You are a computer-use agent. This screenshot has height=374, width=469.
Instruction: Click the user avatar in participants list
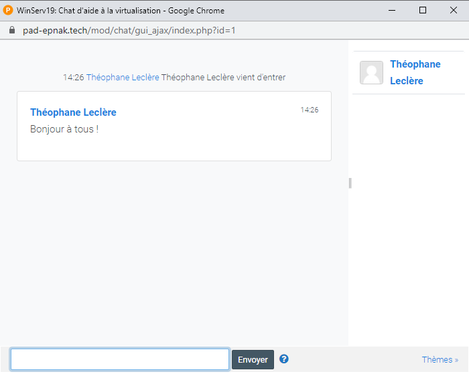[371, 72]
